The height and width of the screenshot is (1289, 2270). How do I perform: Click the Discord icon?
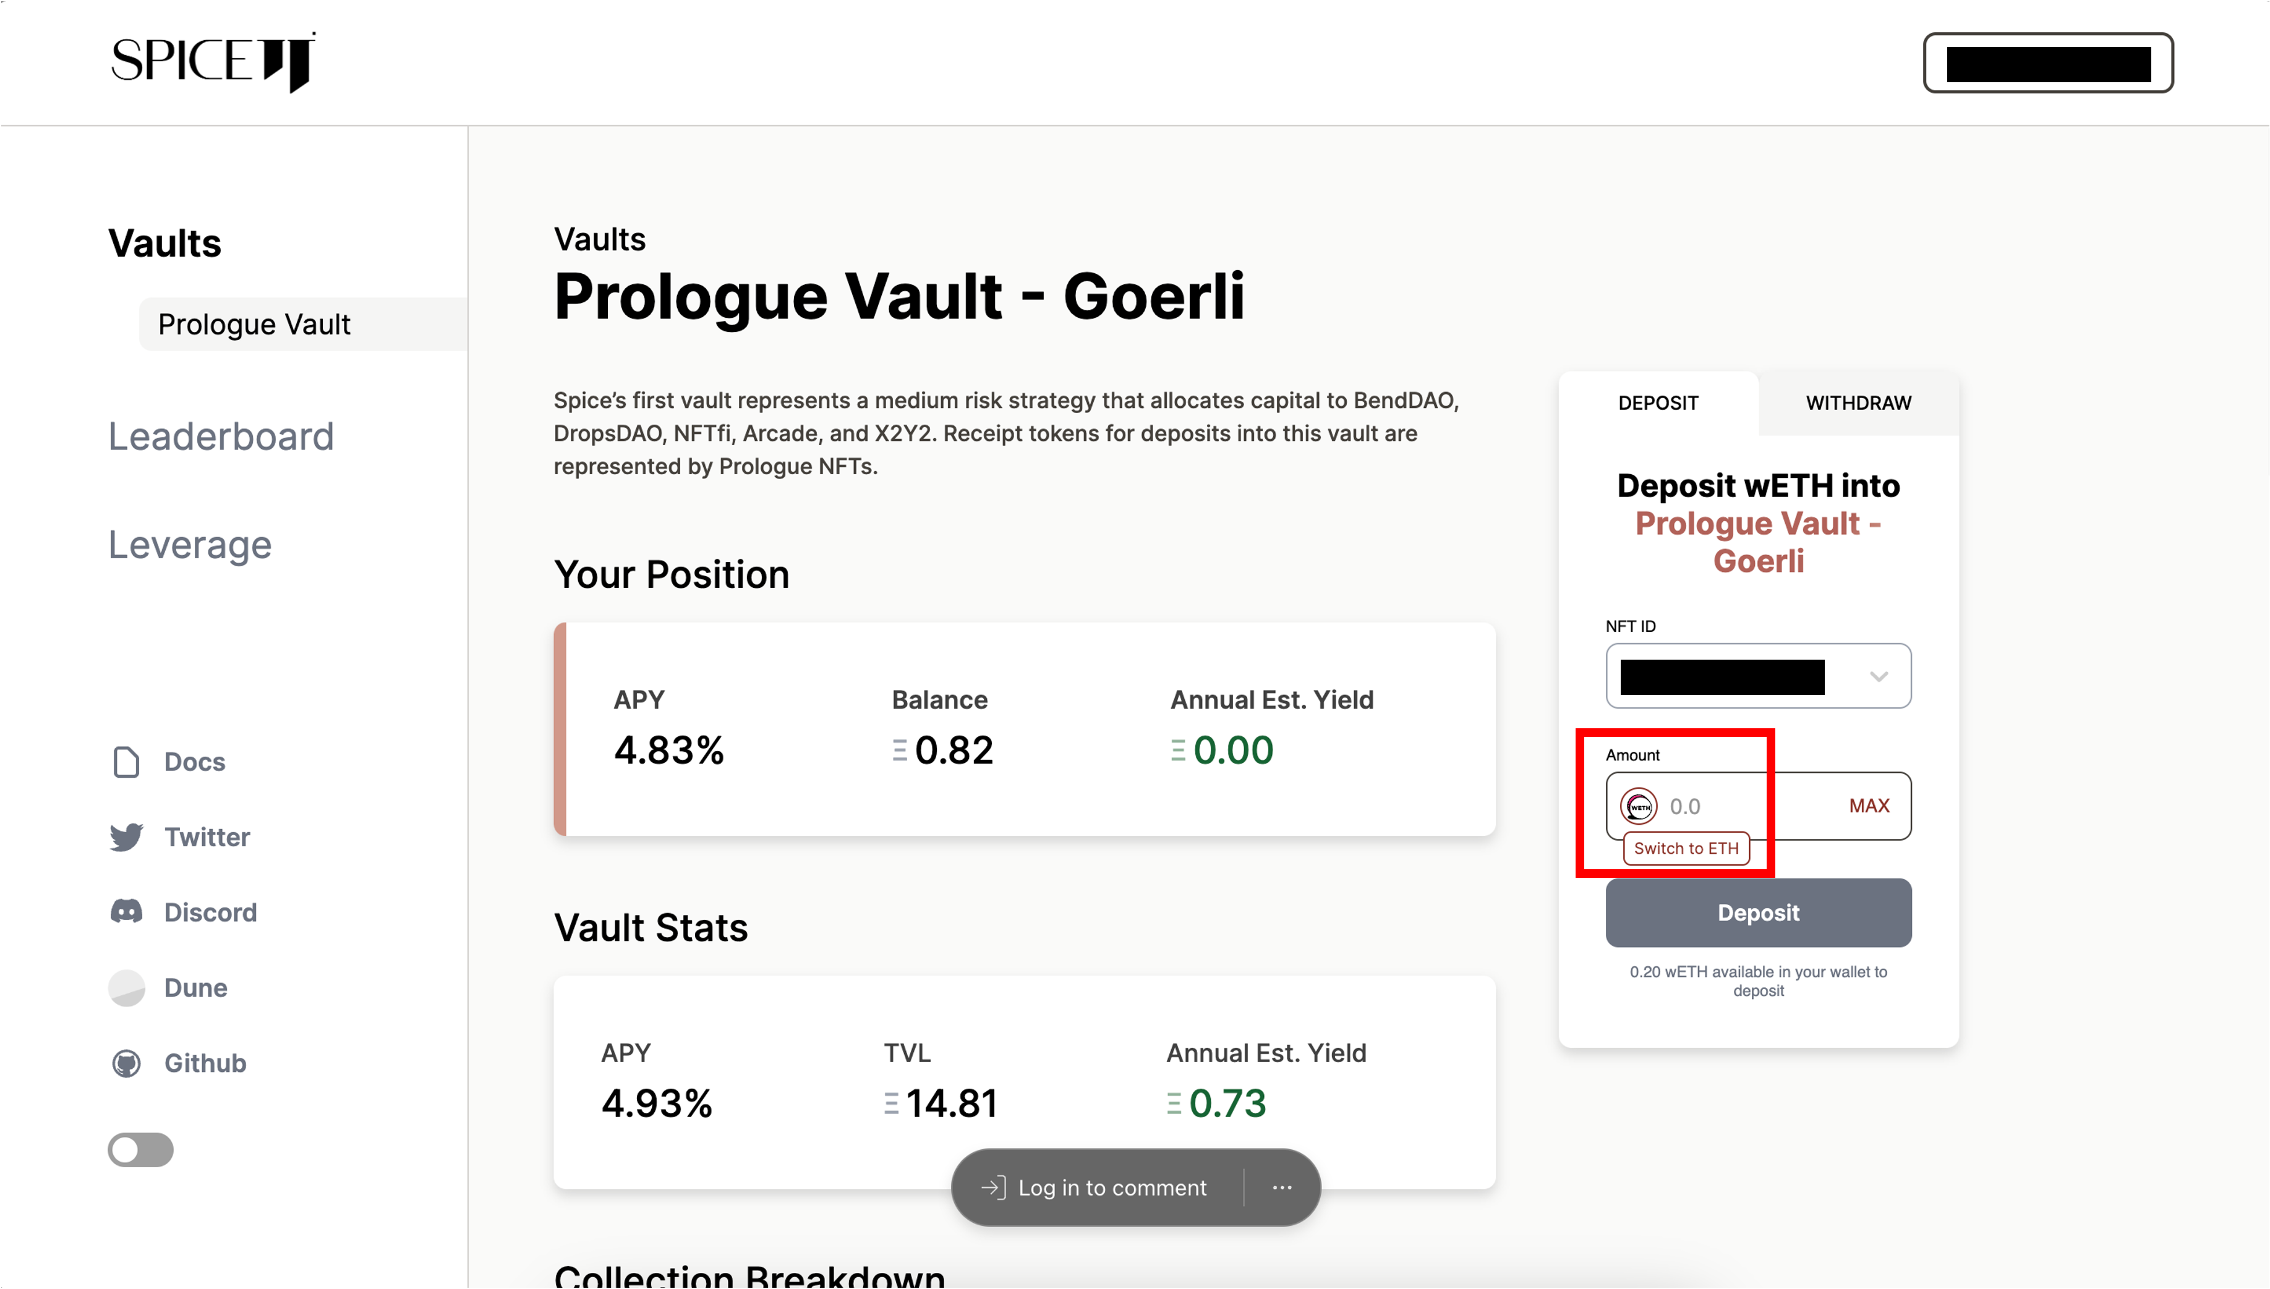(127, 912)
